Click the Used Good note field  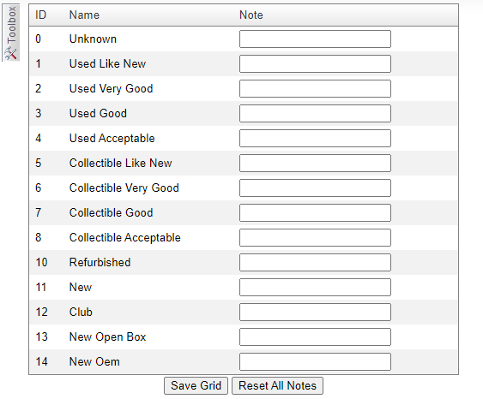[x=315, y=113]
